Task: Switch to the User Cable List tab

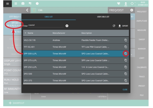Action: click(103, 17)
